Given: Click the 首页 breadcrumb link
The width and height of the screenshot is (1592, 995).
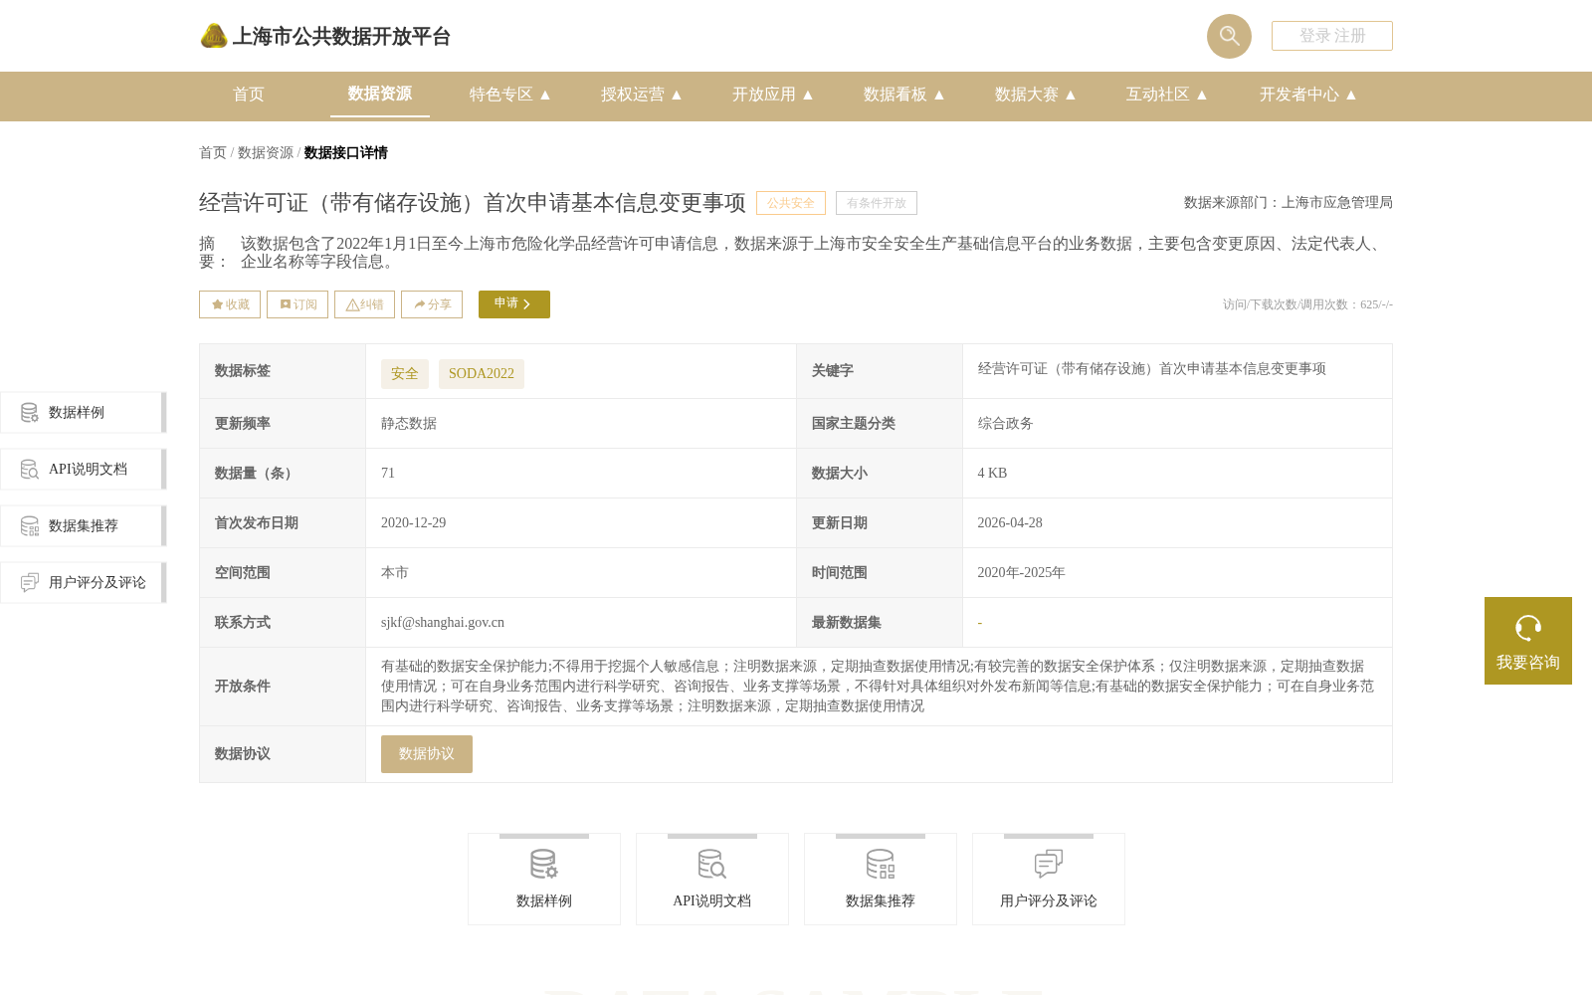Looking at the screenshot, I should click(213, 152).
